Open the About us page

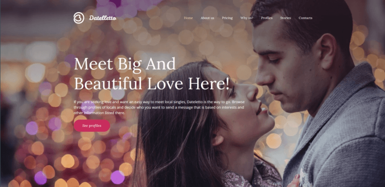(x=207, y=18)
